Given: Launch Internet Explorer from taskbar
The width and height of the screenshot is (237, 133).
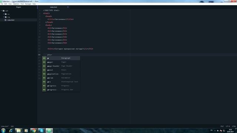Looking at the screenshot, I should tap(11, 130).
